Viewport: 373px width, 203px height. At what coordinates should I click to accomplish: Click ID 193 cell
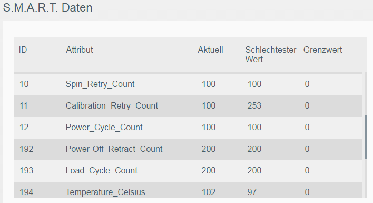tap(26, 171)
